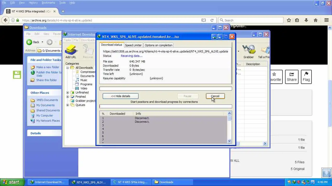Click Flag button on archive.org page
The image size is (332, 186).
(306, 77)
